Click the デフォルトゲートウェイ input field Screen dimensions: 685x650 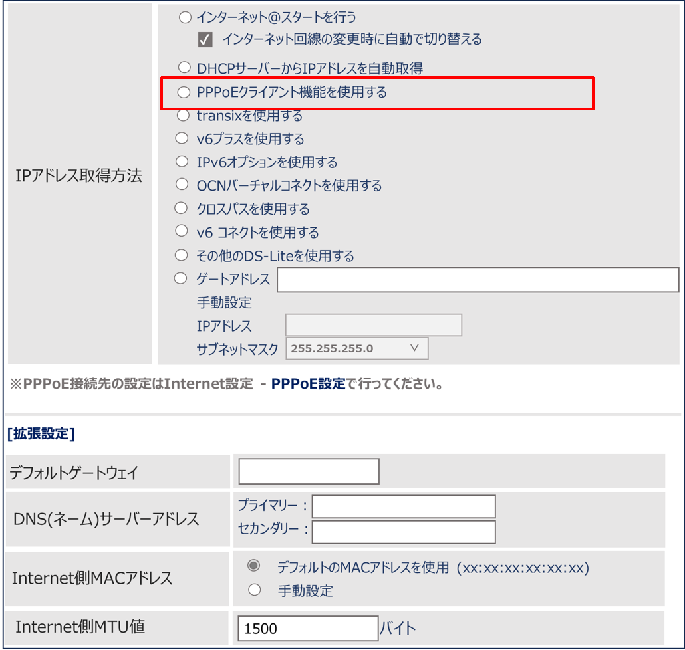click(309, 472)
